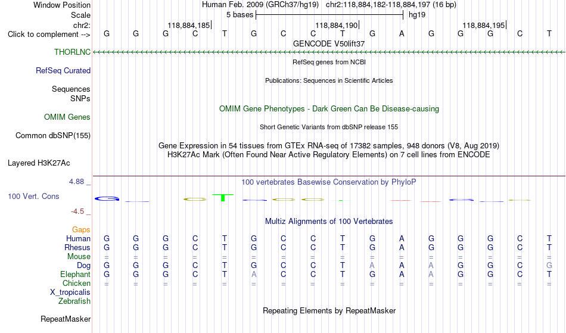Click the Sequences track label
The height and width of the screenshot is (333, 566).
(71, 89)
